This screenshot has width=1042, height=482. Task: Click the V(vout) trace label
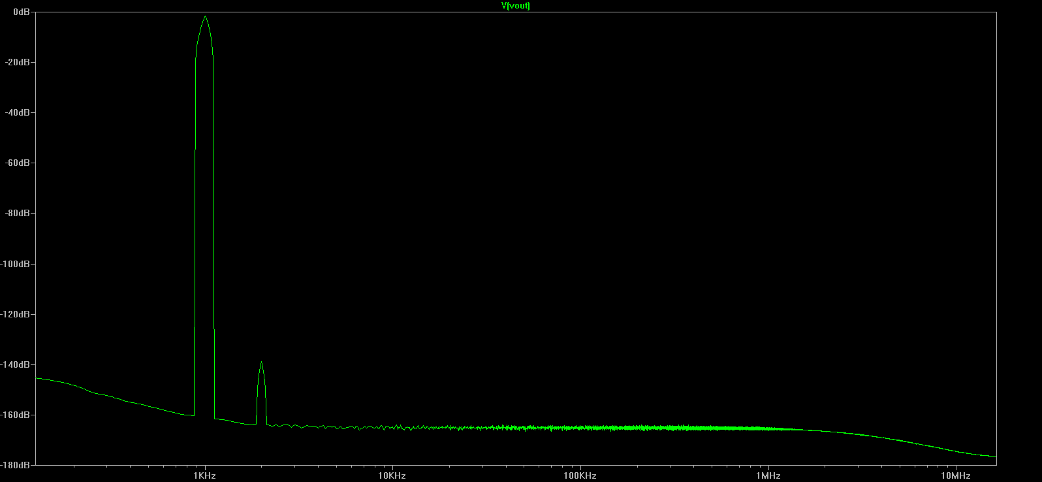[516, 5]
